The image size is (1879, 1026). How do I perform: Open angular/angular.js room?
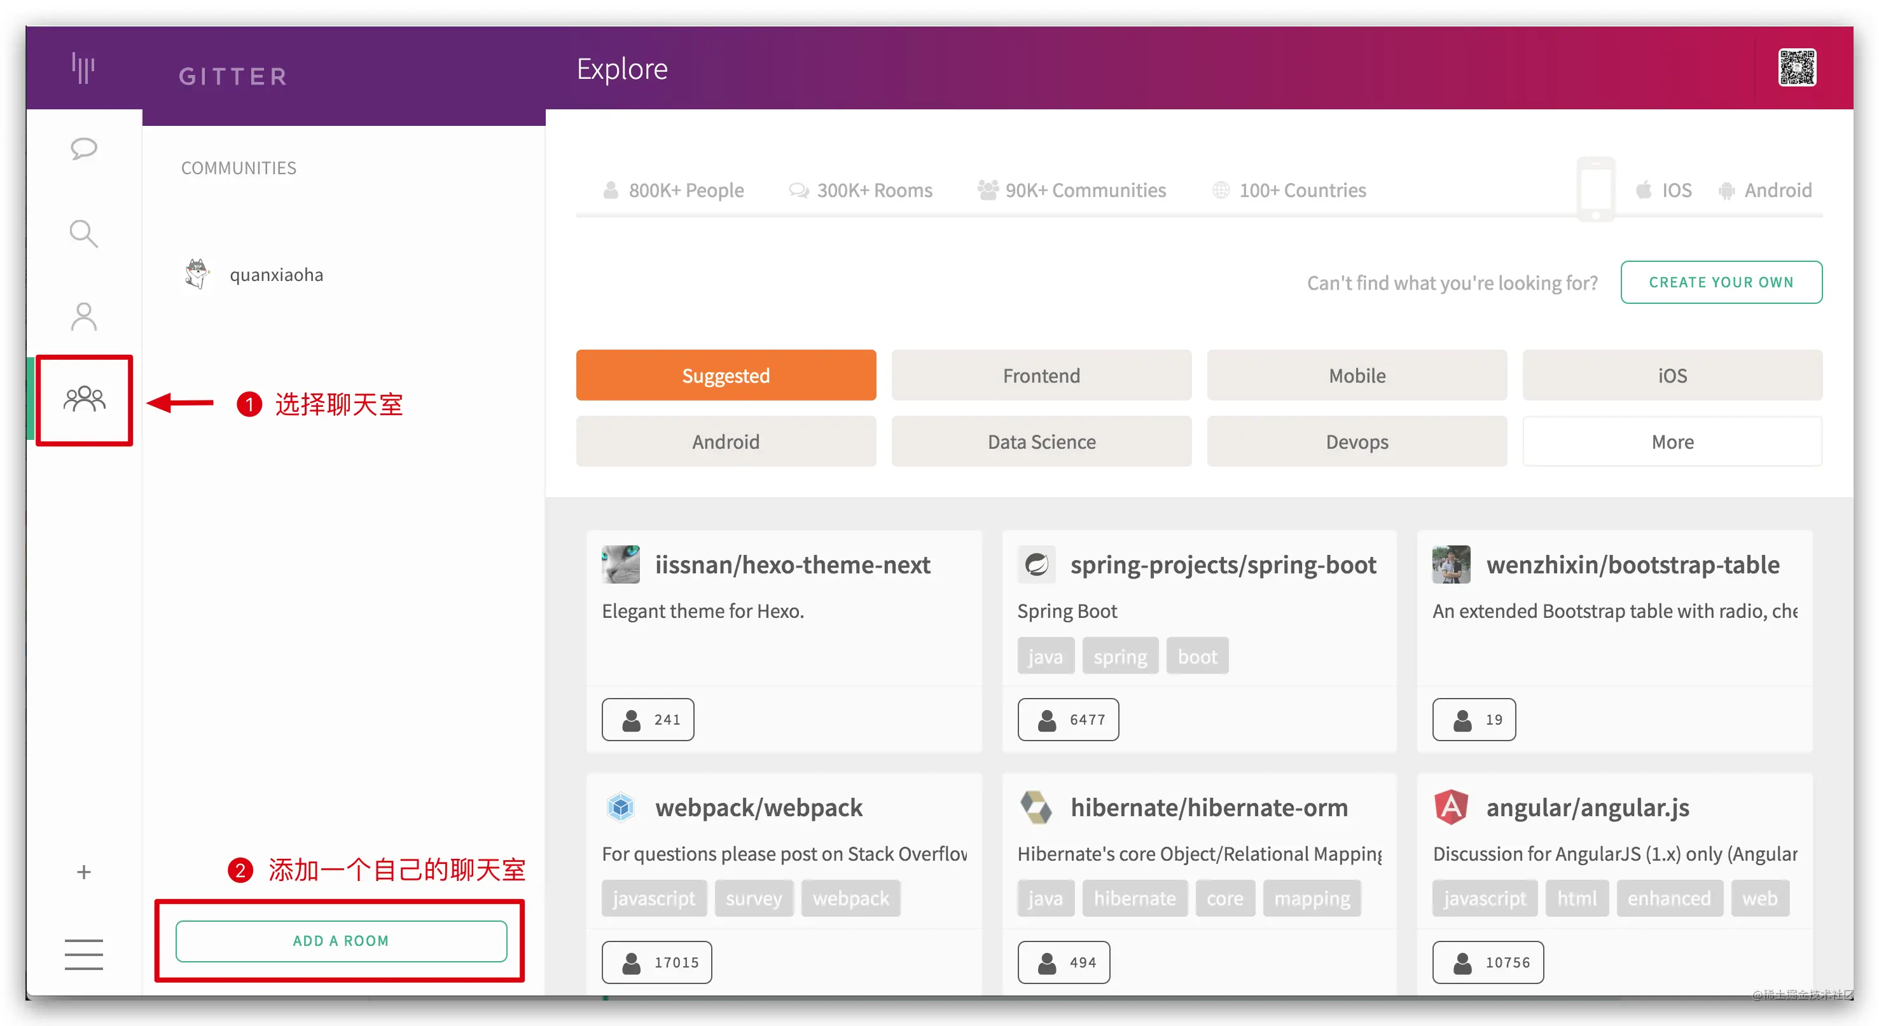coord(1587,807)
